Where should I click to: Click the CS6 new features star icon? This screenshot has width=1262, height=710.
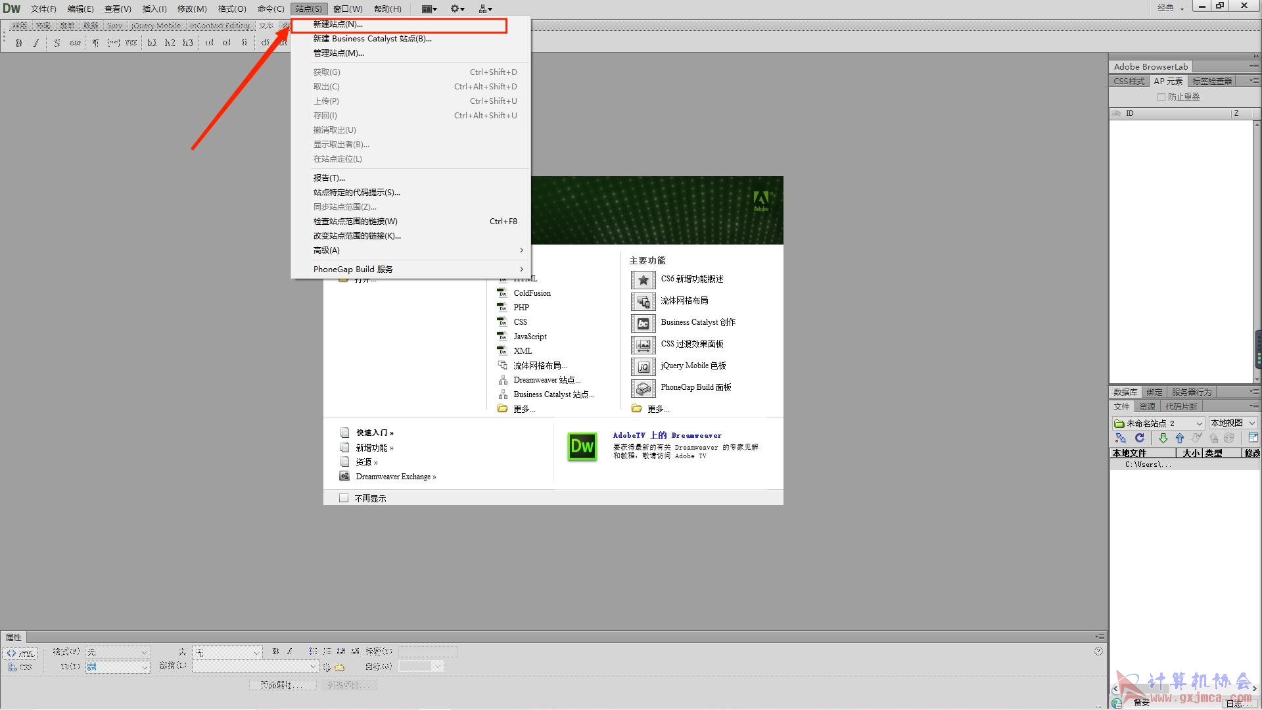pos(643,280)
